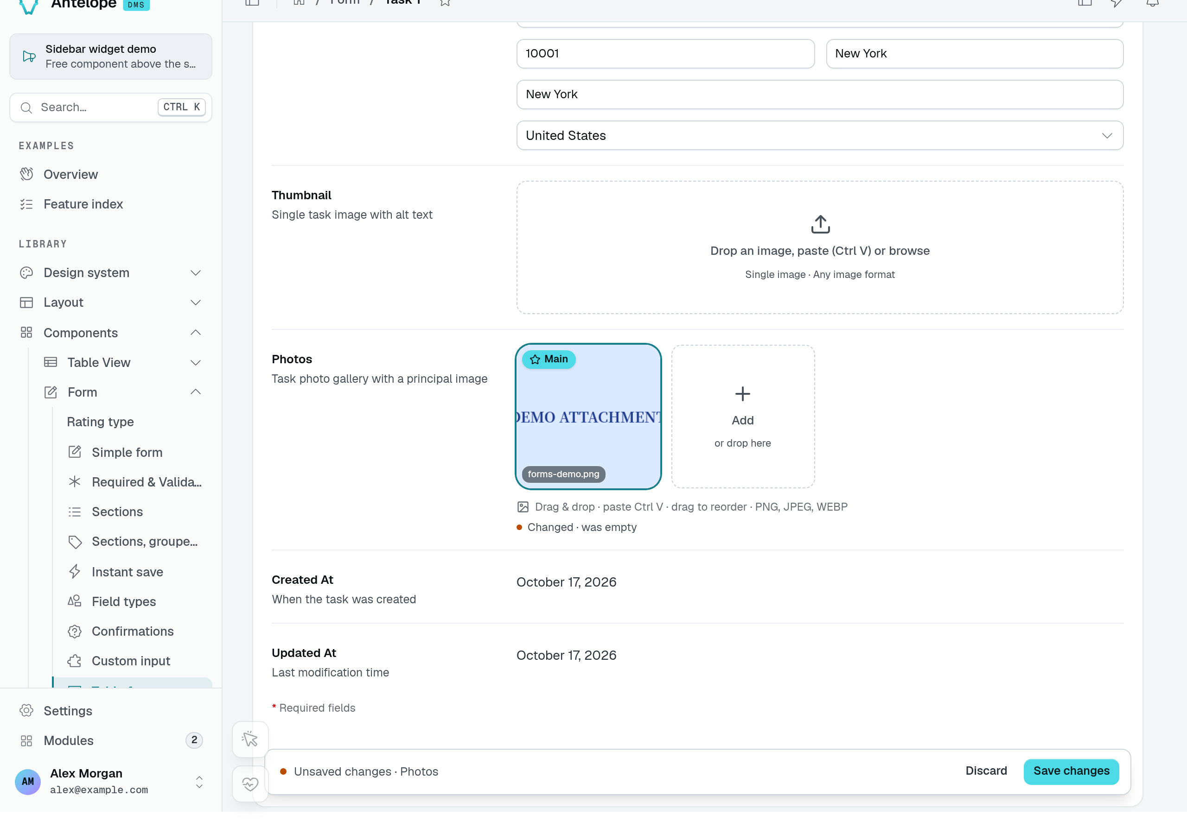
Task: Open the Alex Morgan account switcher
Action: point(111,781)
